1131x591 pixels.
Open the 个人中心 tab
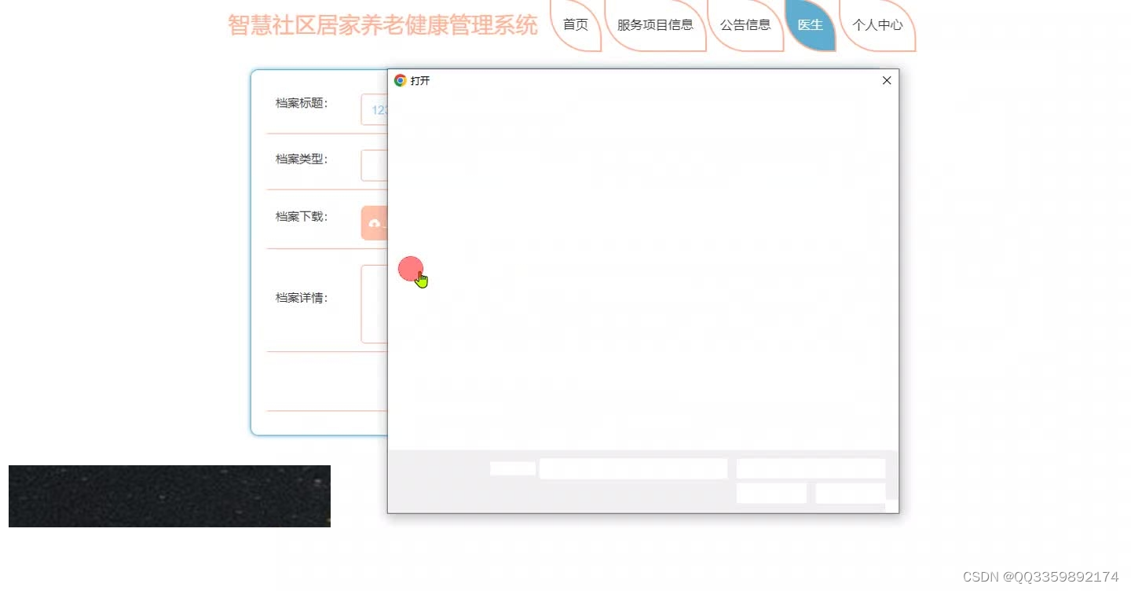(877, 25)
